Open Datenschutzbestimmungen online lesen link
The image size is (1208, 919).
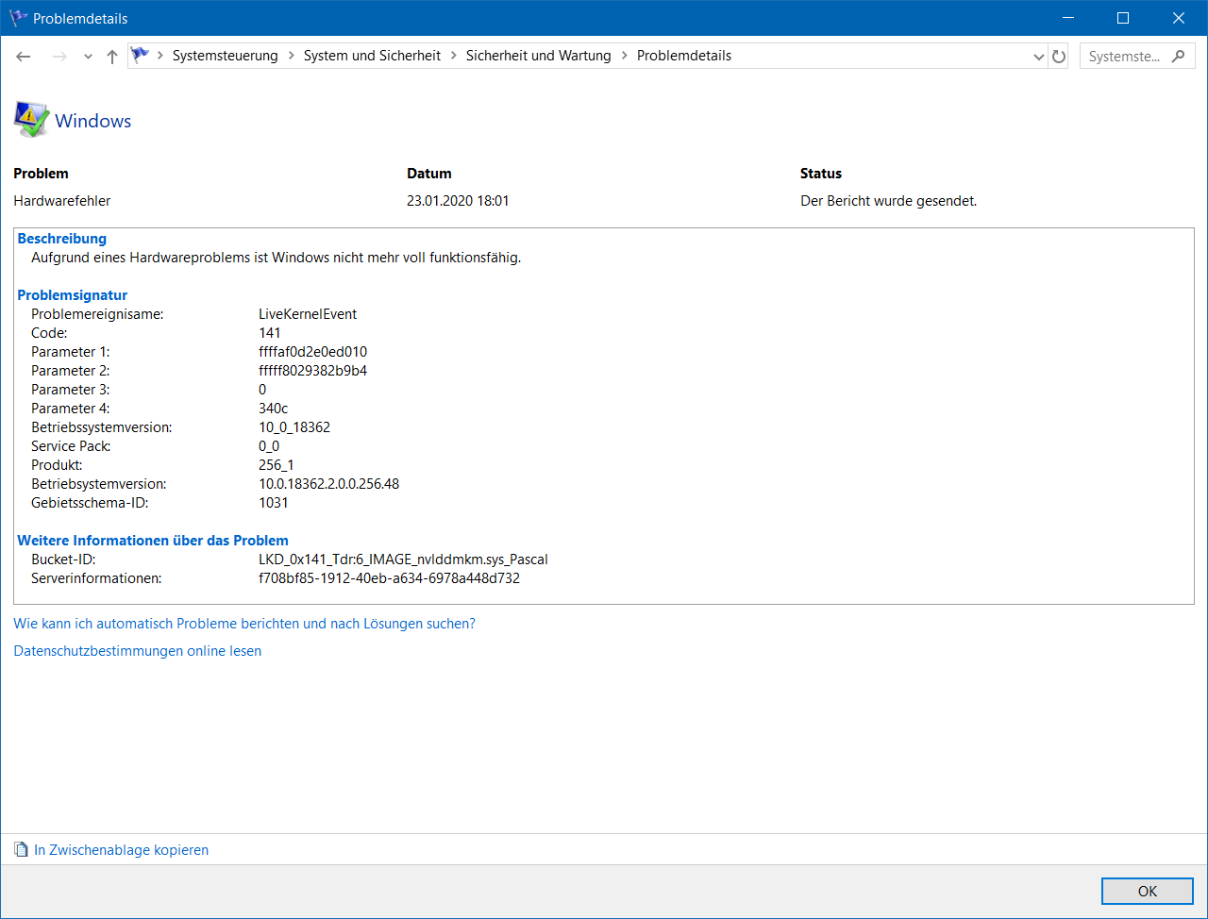click(x=138, y=651)
